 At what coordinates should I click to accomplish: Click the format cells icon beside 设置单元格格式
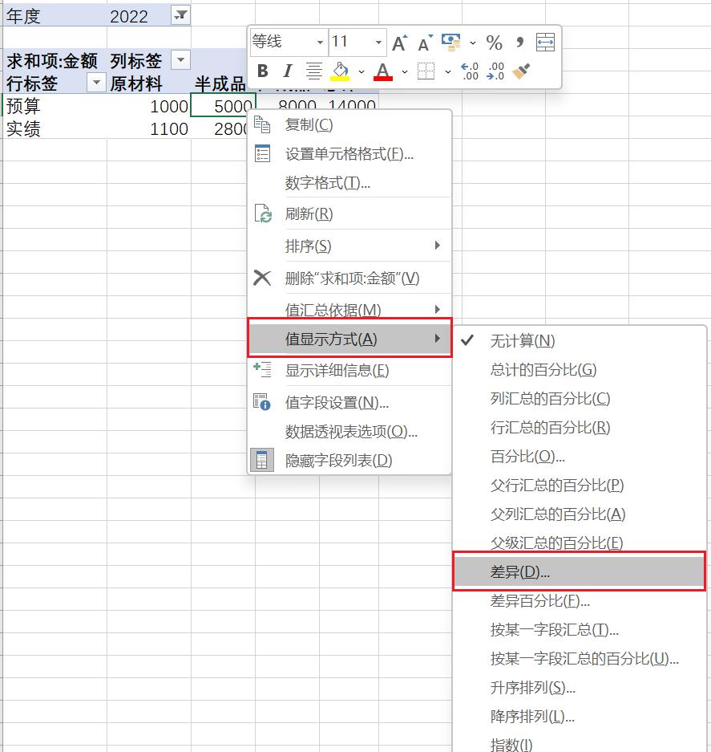coord(262,153)
